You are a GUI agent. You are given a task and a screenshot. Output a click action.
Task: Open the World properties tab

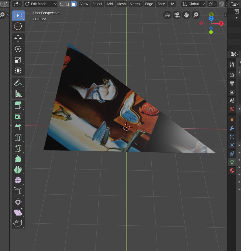[x=232, y=109]
